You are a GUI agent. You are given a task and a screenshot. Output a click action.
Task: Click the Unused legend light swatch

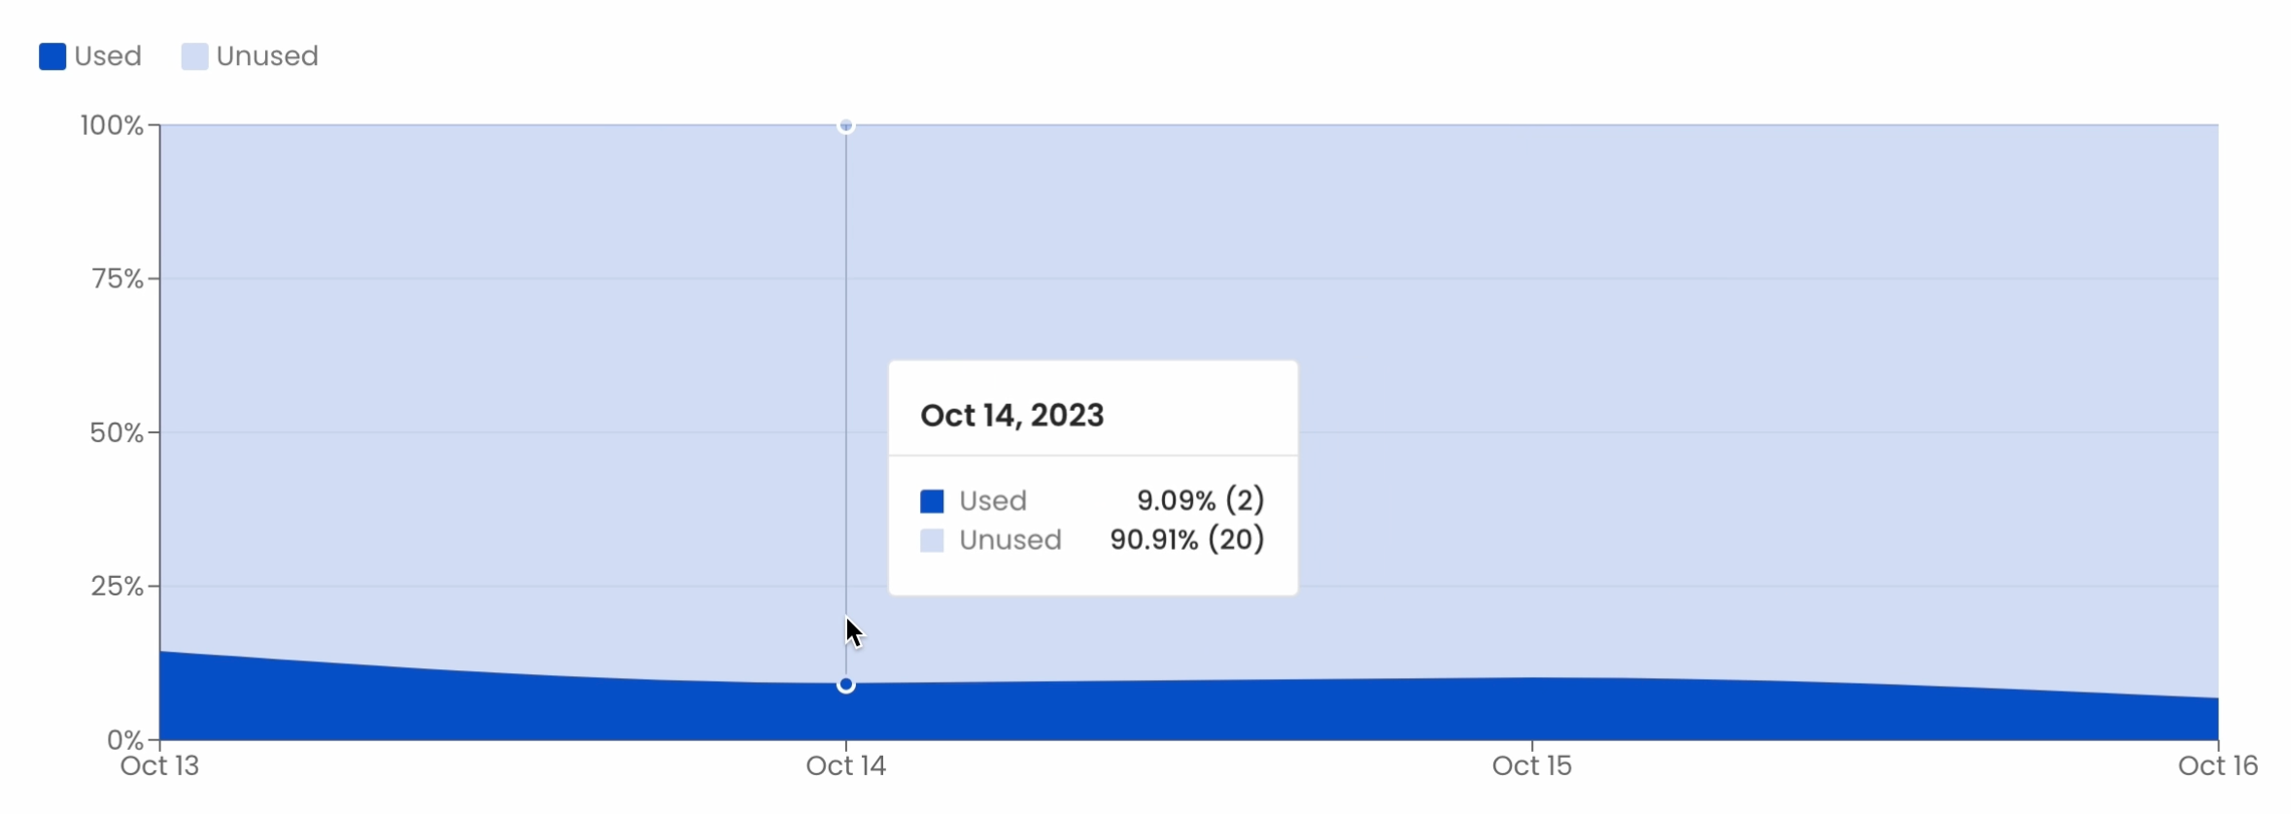pos(194,56)
